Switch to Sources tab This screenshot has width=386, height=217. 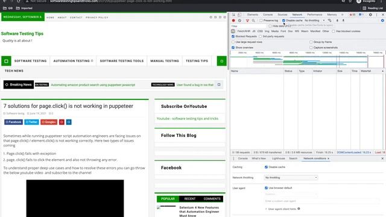click(x=282, y=14)
